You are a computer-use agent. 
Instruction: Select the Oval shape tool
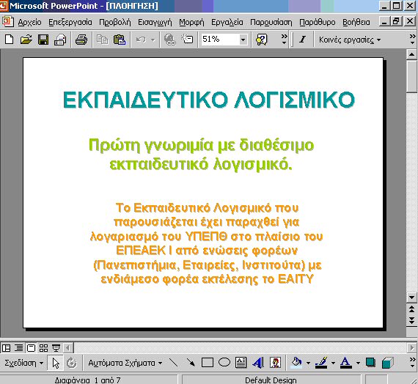224,363
